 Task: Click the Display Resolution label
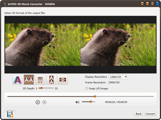tap(96, 77)
